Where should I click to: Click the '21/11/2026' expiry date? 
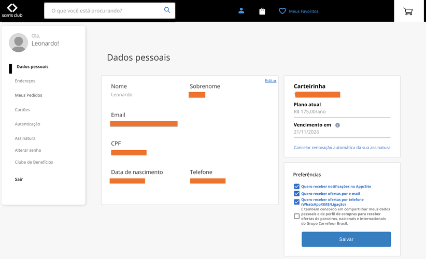point(306,132)
